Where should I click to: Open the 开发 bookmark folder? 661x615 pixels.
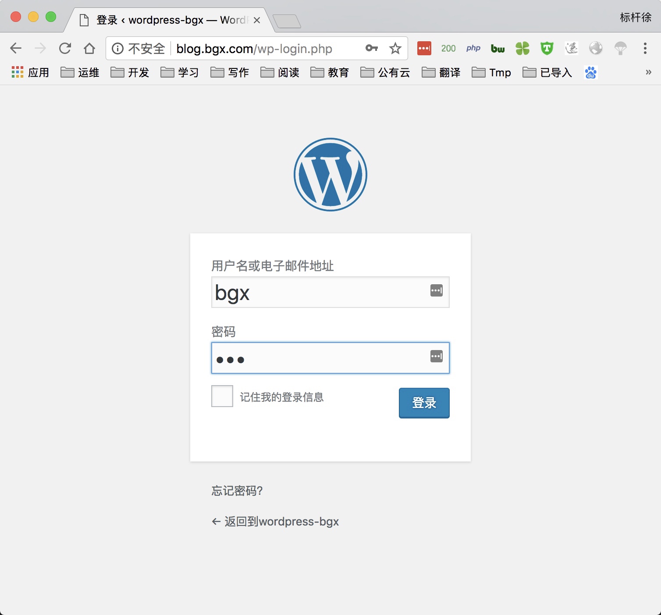[130, 72]
